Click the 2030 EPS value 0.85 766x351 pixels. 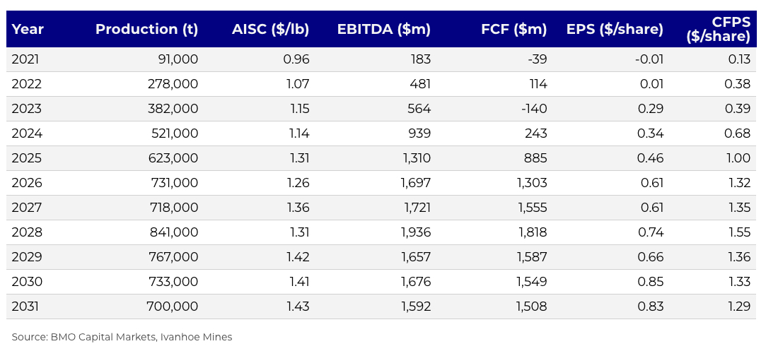click(649, 282)
